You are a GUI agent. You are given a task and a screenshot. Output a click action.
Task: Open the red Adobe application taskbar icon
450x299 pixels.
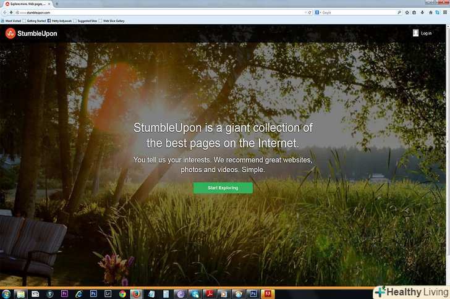268,294
